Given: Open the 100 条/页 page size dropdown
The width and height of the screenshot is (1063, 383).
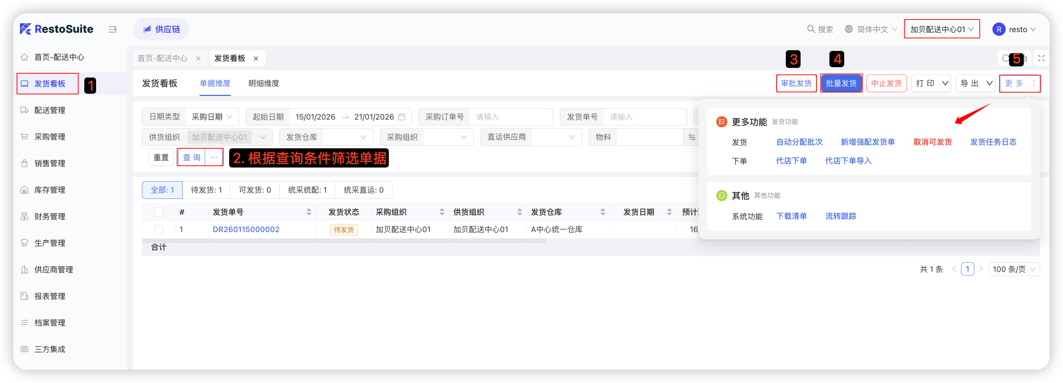Looking at the screenshot, I should click(1013, 269).
